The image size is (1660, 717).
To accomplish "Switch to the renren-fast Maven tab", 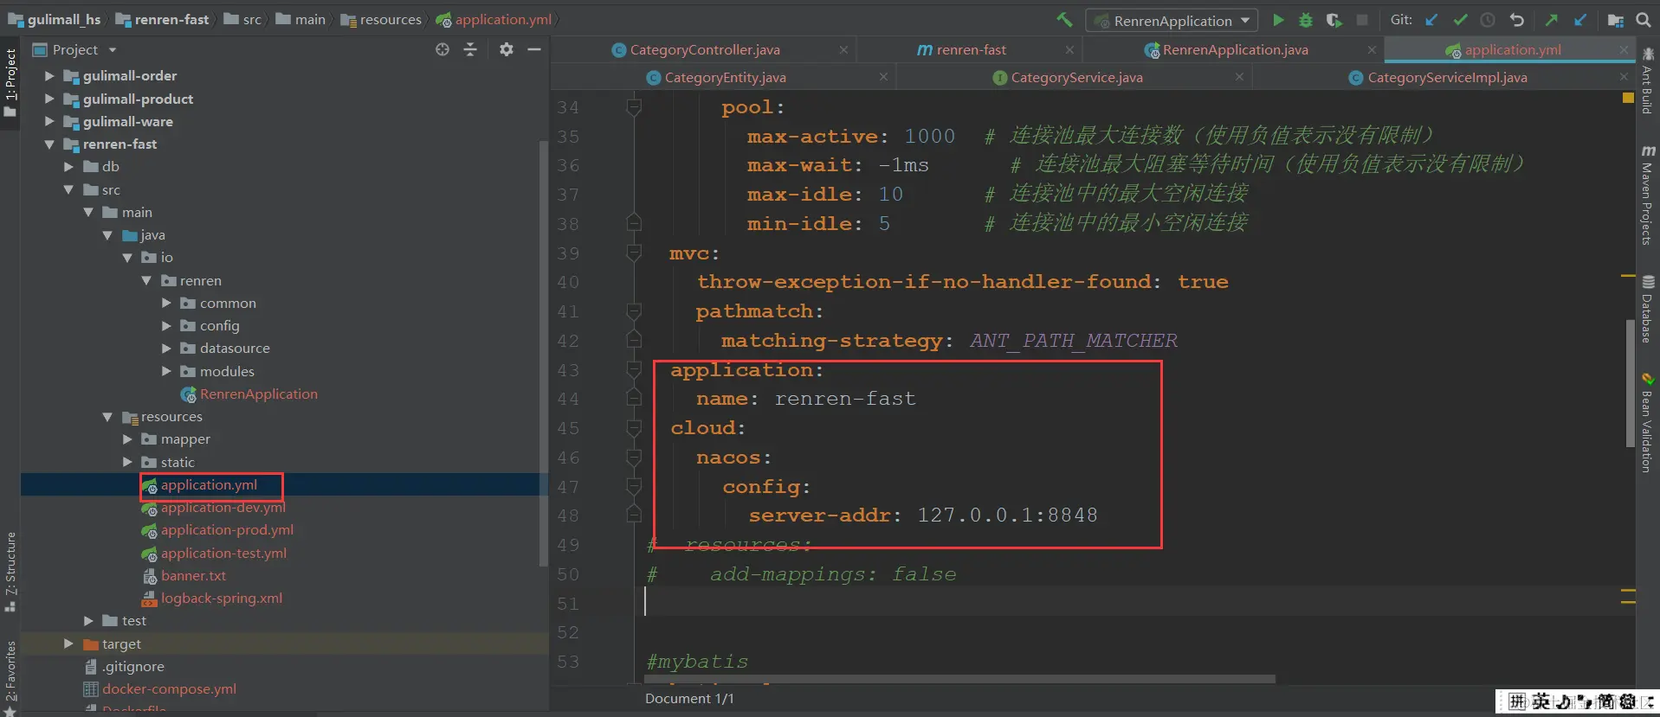I will pyautogui.click(x=961, y=50).
